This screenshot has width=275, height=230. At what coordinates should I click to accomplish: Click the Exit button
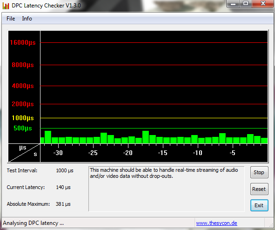(x=259, y=205)
